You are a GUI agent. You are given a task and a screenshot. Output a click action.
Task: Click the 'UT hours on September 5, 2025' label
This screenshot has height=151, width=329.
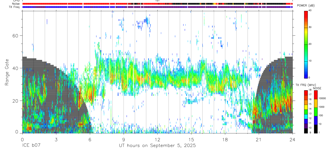pos(157,146)
